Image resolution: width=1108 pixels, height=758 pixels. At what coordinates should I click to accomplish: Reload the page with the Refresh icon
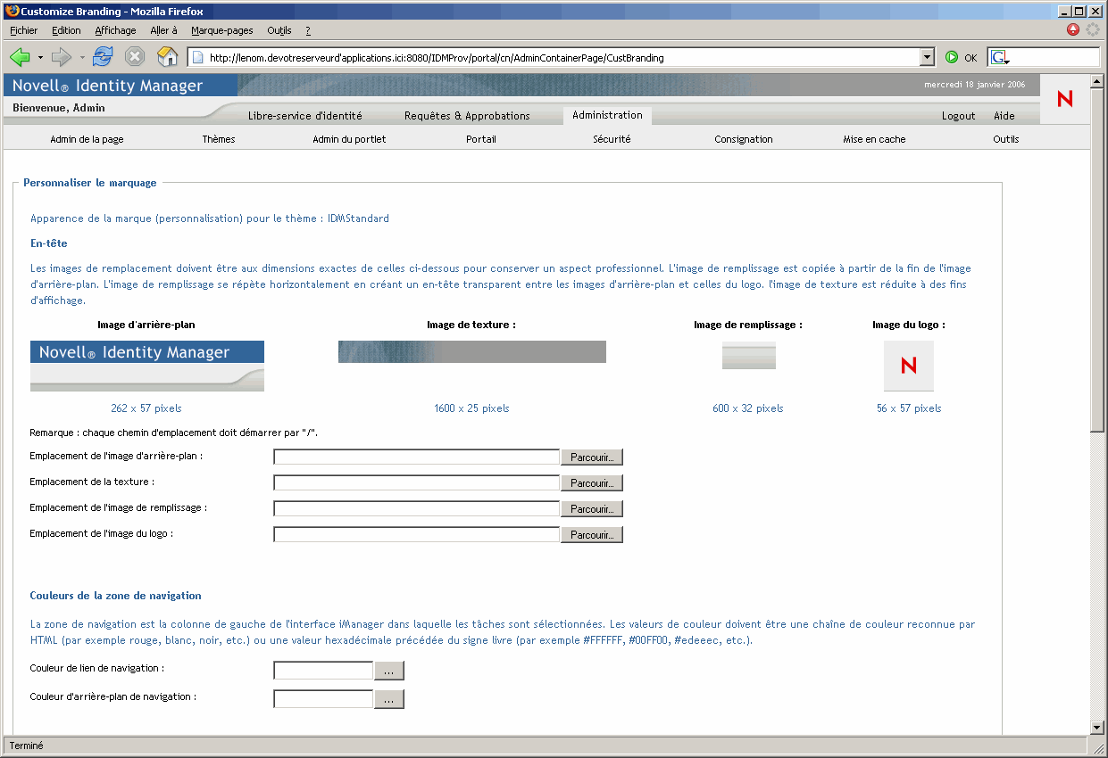[x=103, y=57]
